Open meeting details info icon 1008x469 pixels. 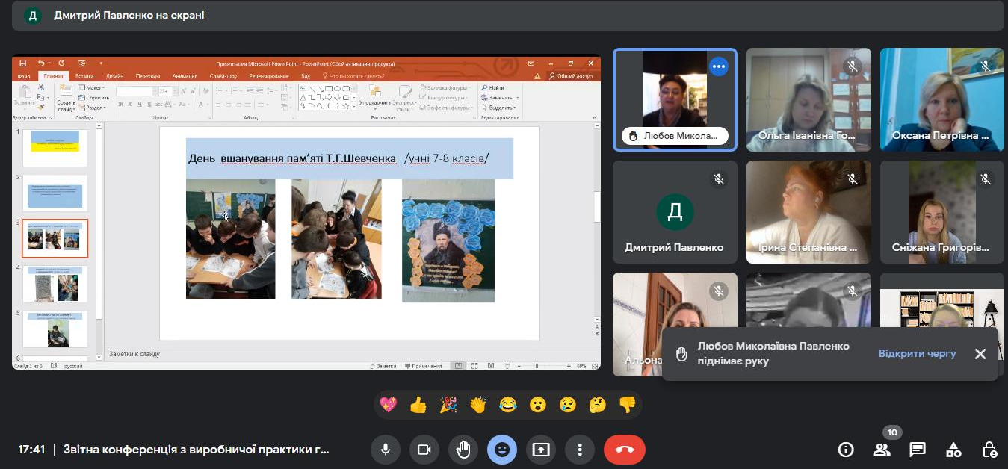(846, 450)
